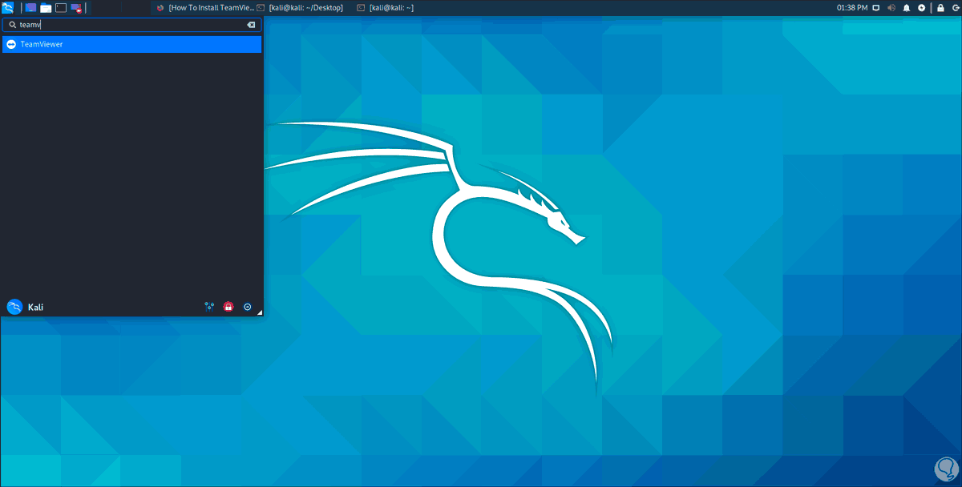Viewport: 962px width, 487px height.
Task: Click the 01:38 PM clock
Action: (x=852, y=7)
